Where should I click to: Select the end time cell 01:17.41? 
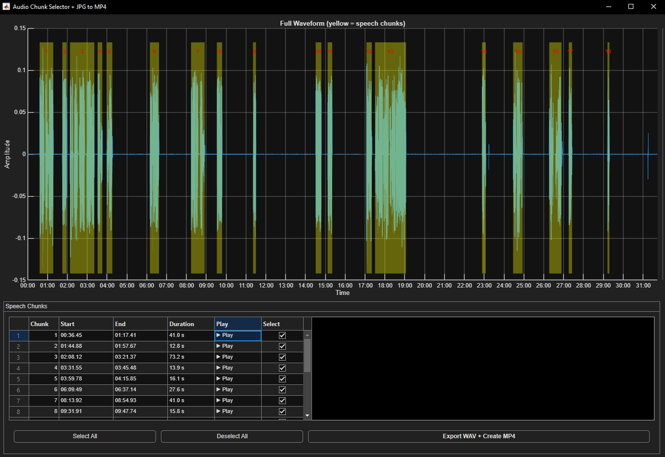pos(140,335)
